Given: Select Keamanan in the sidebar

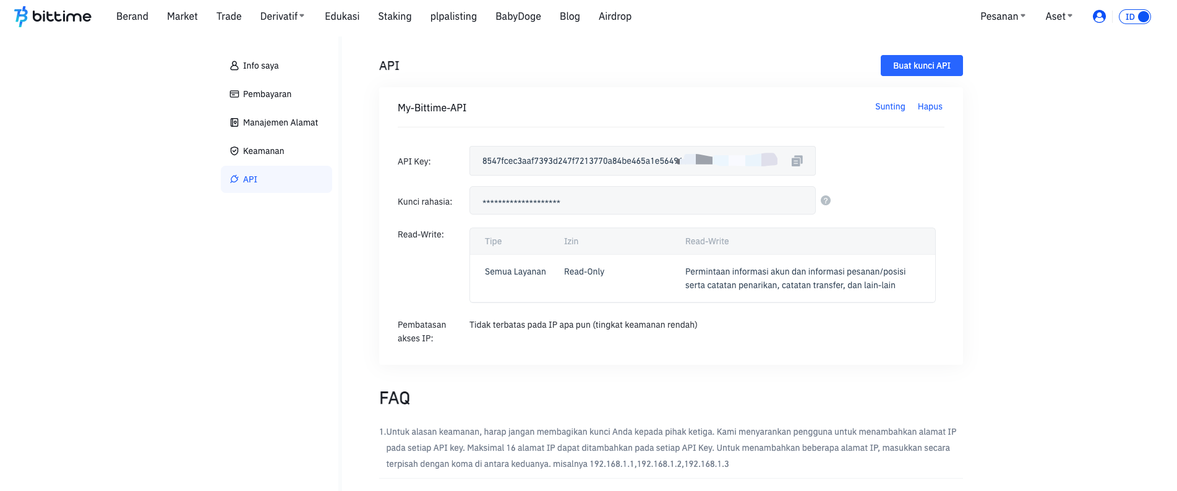Looking at the screenshot, I should pyautogui.click(x=276, y=151).
